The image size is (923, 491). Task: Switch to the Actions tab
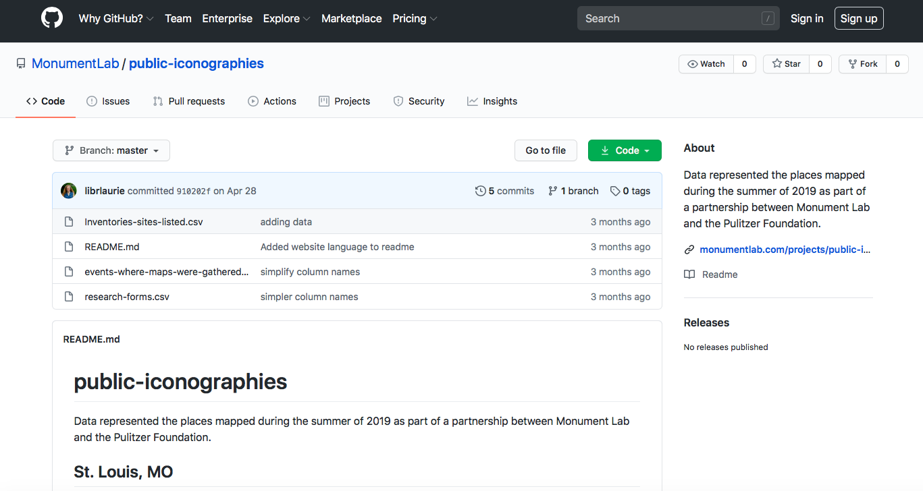[272, 101]
